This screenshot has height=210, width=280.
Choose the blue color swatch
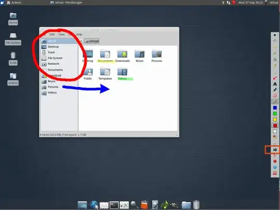[x=275, y=108]
